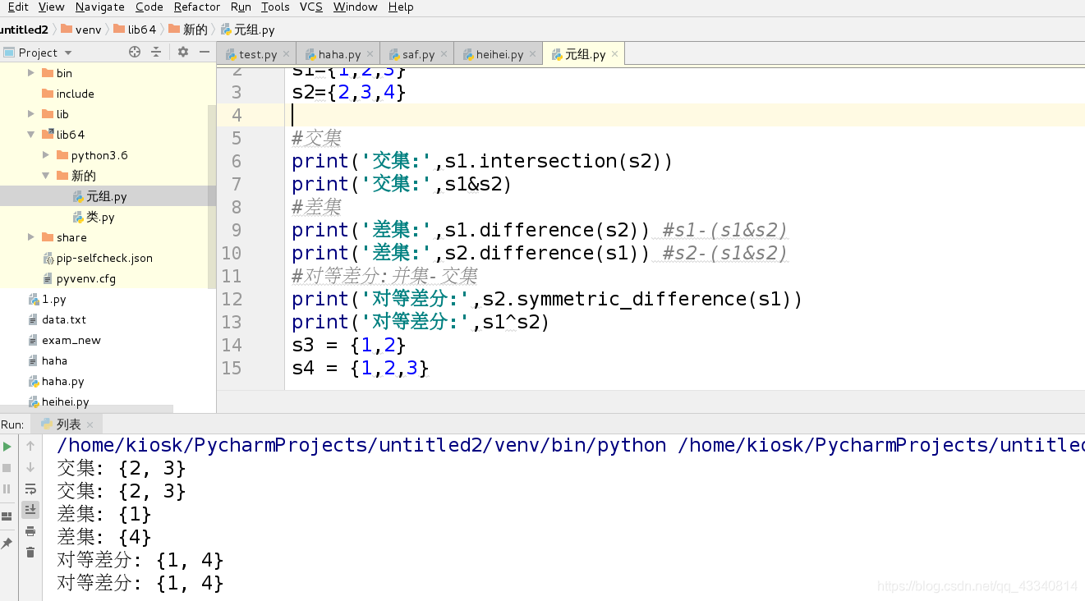Close the heihei.py tab
The width and height of the screenshot is (1085, 601).
pos(532,54)
